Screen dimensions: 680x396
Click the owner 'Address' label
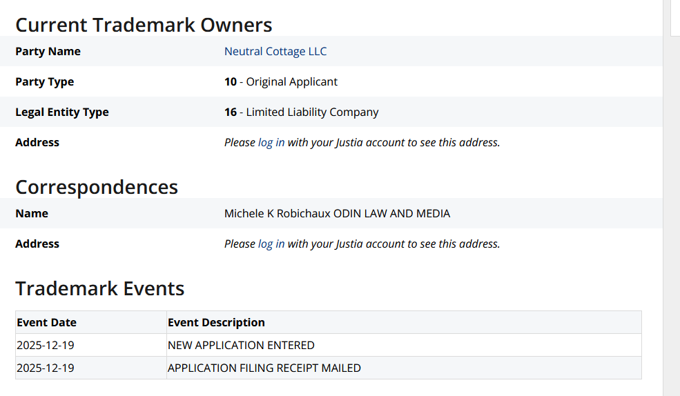(37, 142)
